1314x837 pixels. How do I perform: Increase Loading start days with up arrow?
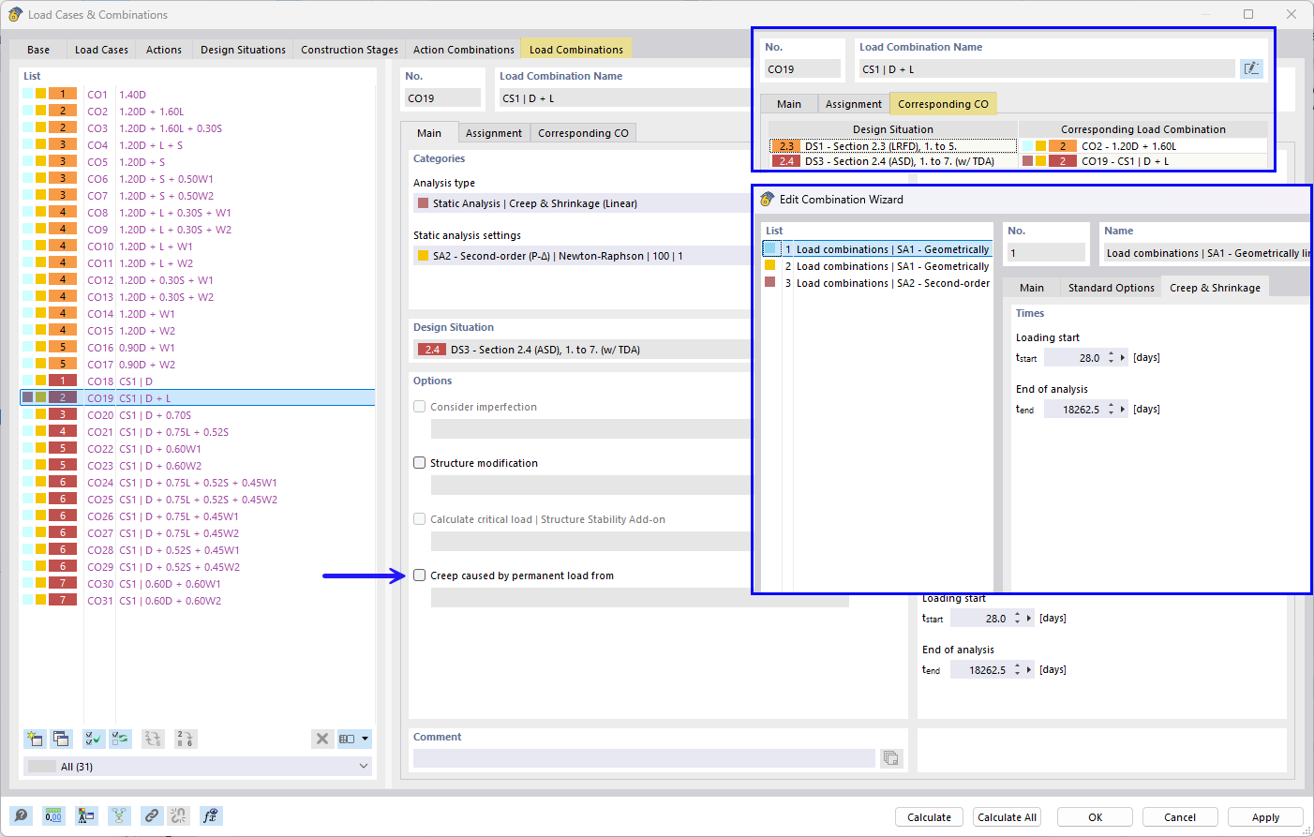pos(1111,352)
